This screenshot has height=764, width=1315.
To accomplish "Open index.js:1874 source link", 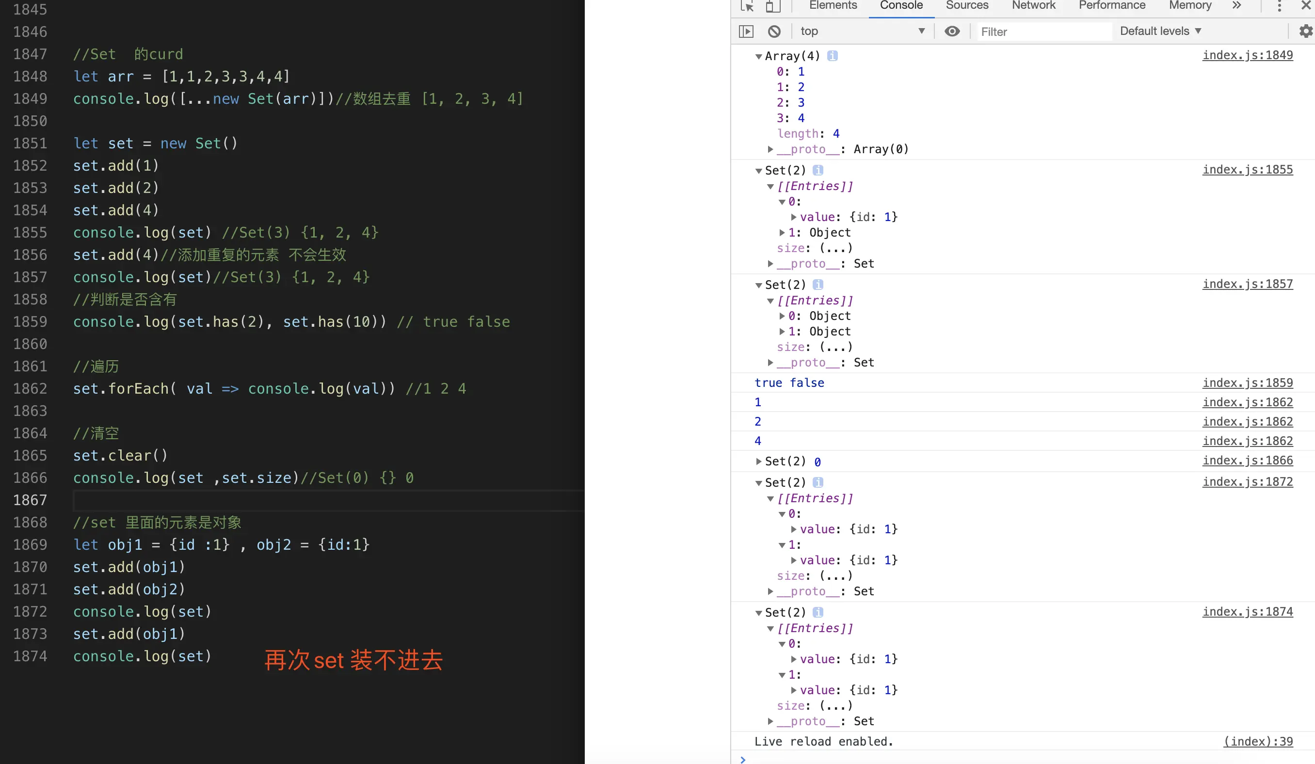I will (x=1247, y=612).
